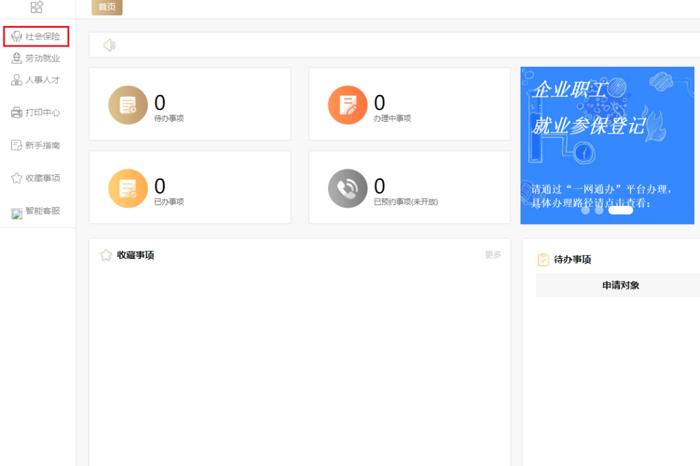Click the gray phone icon on 已预约事项 card
This screenshot has height=466, width=700.
tap(347, 187)
